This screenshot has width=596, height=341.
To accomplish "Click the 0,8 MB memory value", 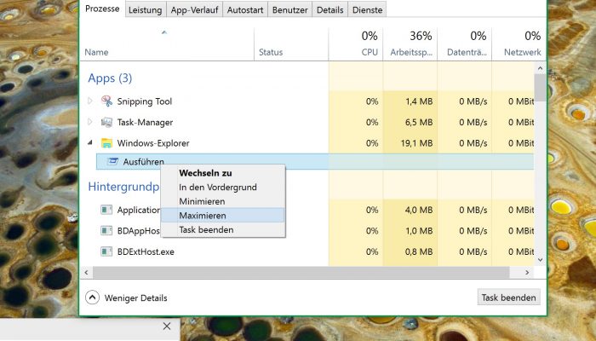I will click(419, 251).
